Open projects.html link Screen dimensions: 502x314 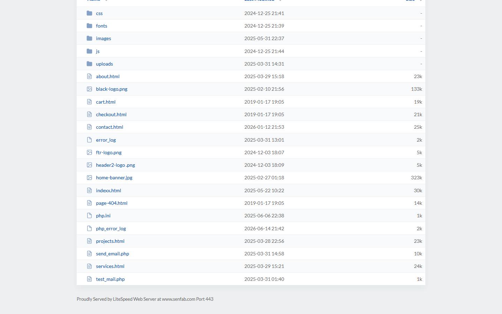coord(110,241)
